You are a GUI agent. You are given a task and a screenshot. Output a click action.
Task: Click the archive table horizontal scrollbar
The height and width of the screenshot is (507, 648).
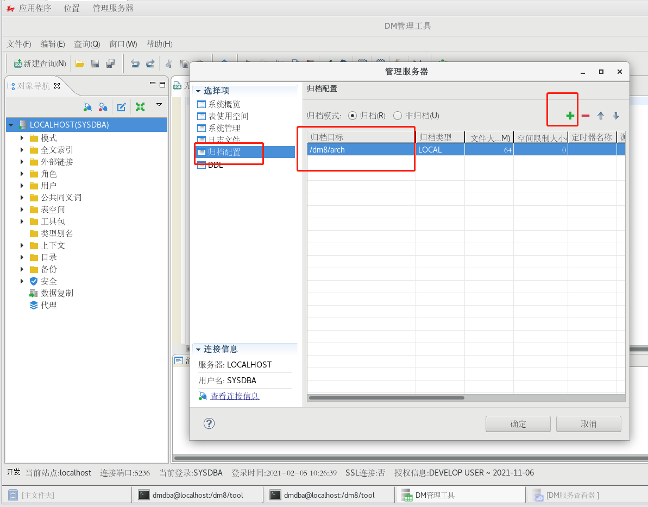[386, 398]
